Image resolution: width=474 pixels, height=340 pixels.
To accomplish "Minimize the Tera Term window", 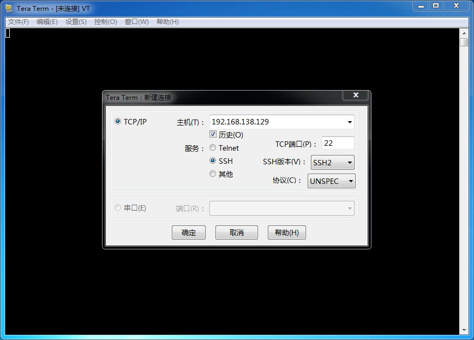I will (x=421, y=6).
